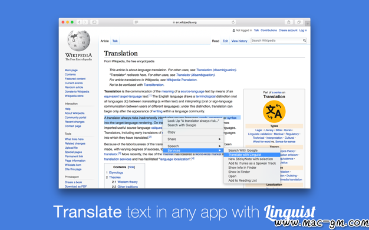The height and width of the screenshot is (230, 369).
Task: Open Current events link
Action: [74, 83]
